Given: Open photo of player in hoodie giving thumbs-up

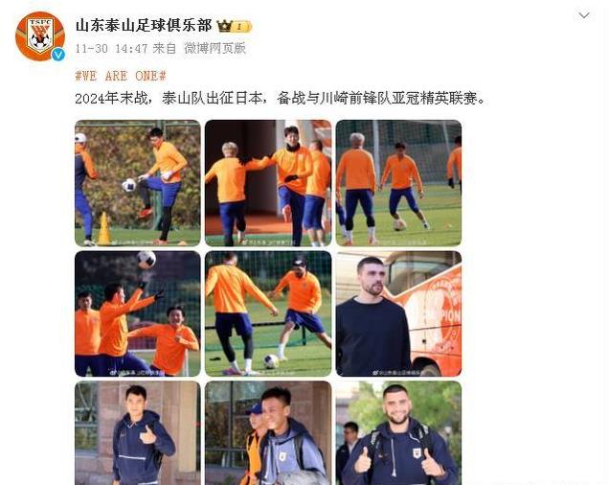Looking at the screenshot, I should pyautogui.click(x=138, y=433).
